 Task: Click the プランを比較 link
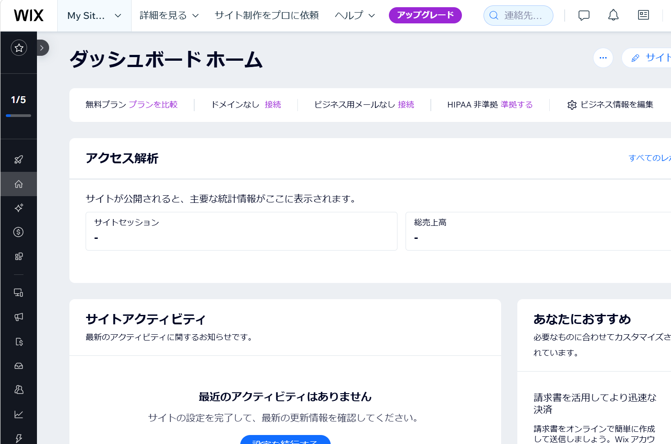pyautogui.click(x=153, y=104)
